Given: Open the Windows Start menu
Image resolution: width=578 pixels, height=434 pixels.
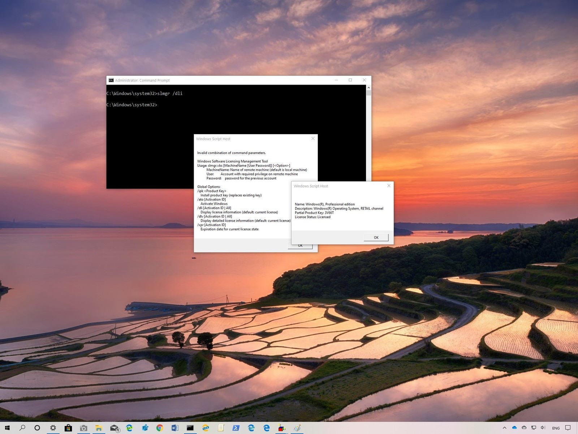Looking at the screenshot, I should click(x=7, y=428).
